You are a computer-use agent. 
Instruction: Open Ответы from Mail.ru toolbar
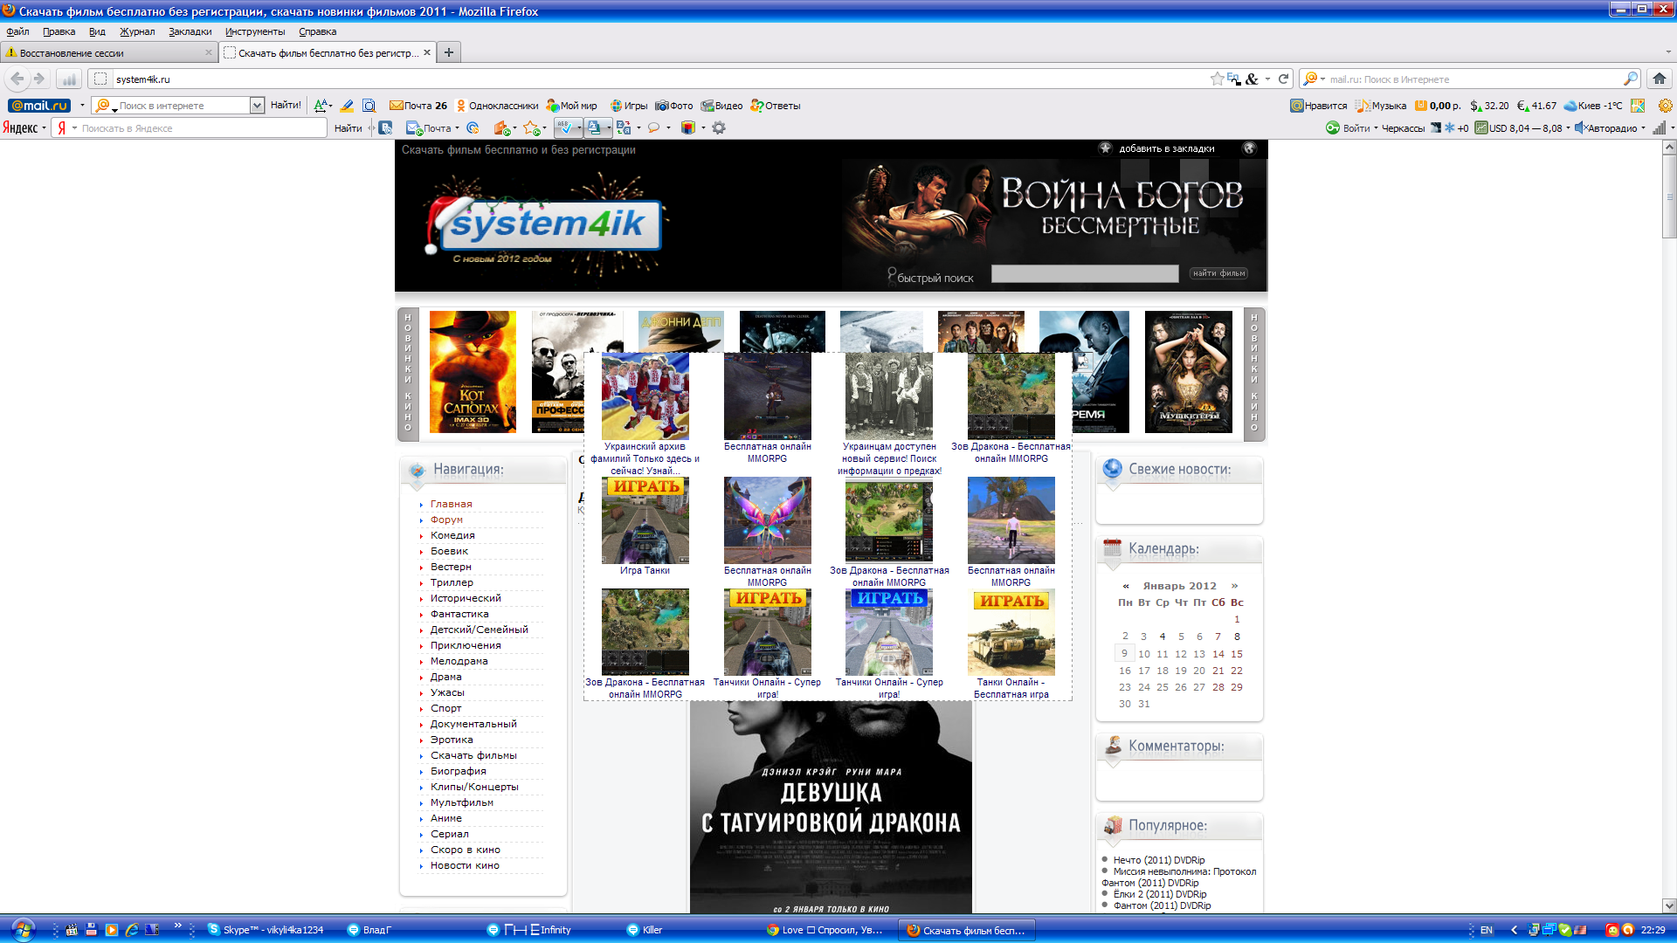776,106
